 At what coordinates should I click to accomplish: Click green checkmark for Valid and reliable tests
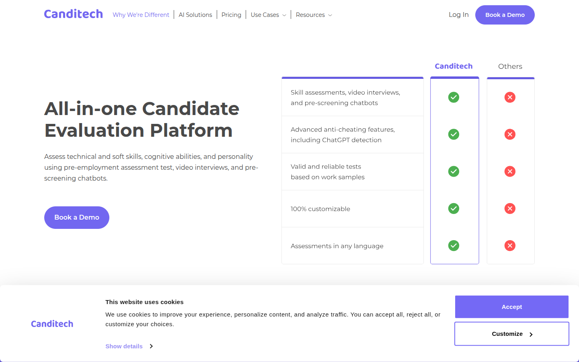454,171
